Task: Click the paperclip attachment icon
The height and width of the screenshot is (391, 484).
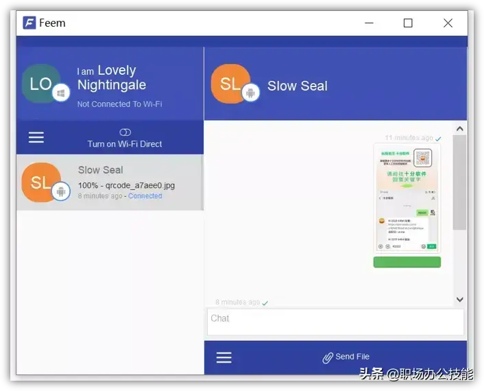Action: pos(328,357)
